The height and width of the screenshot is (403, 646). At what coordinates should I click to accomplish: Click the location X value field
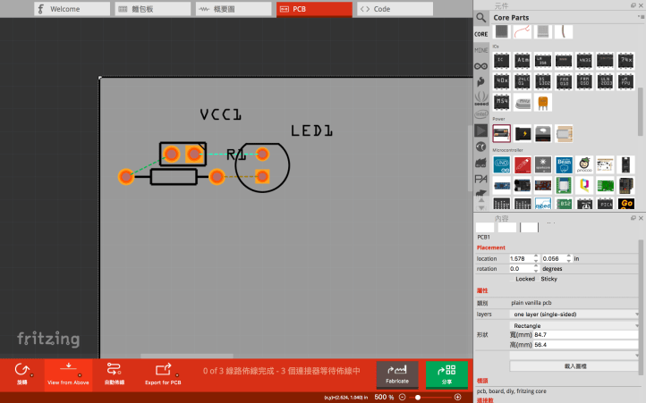point(521,258)
